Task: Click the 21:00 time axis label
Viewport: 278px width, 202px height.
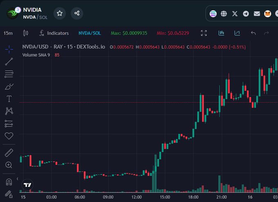Action: [222, 197]
